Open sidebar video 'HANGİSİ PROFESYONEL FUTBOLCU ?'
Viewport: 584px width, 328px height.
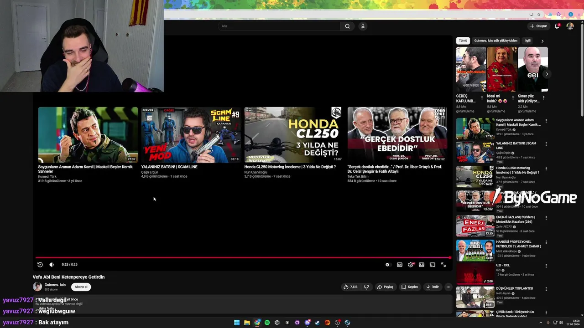475,250
